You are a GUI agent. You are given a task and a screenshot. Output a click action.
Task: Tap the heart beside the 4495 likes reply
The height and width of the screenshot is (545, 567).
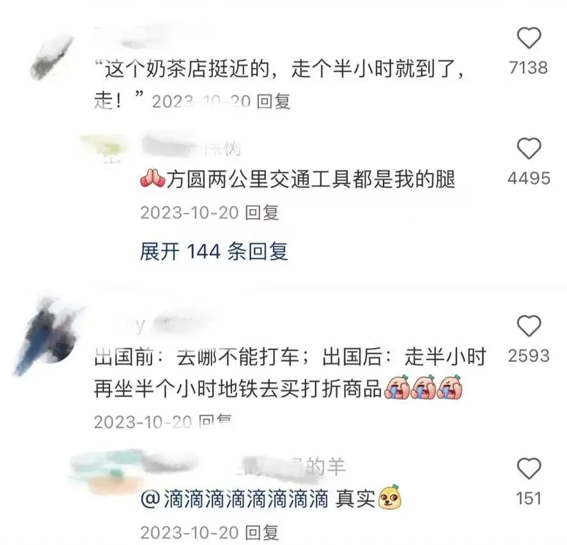point(529,148)
